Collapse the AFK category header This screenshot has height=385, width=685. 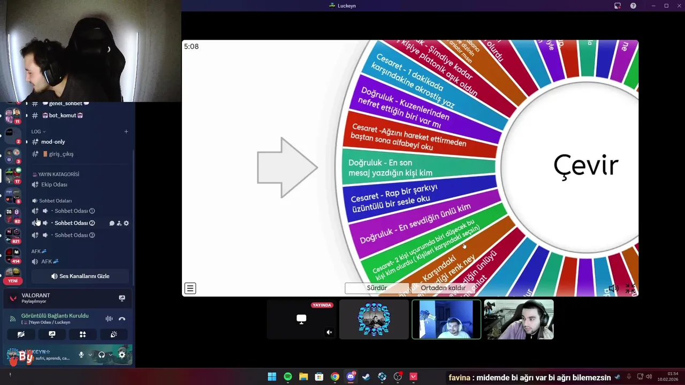[39, 251]
